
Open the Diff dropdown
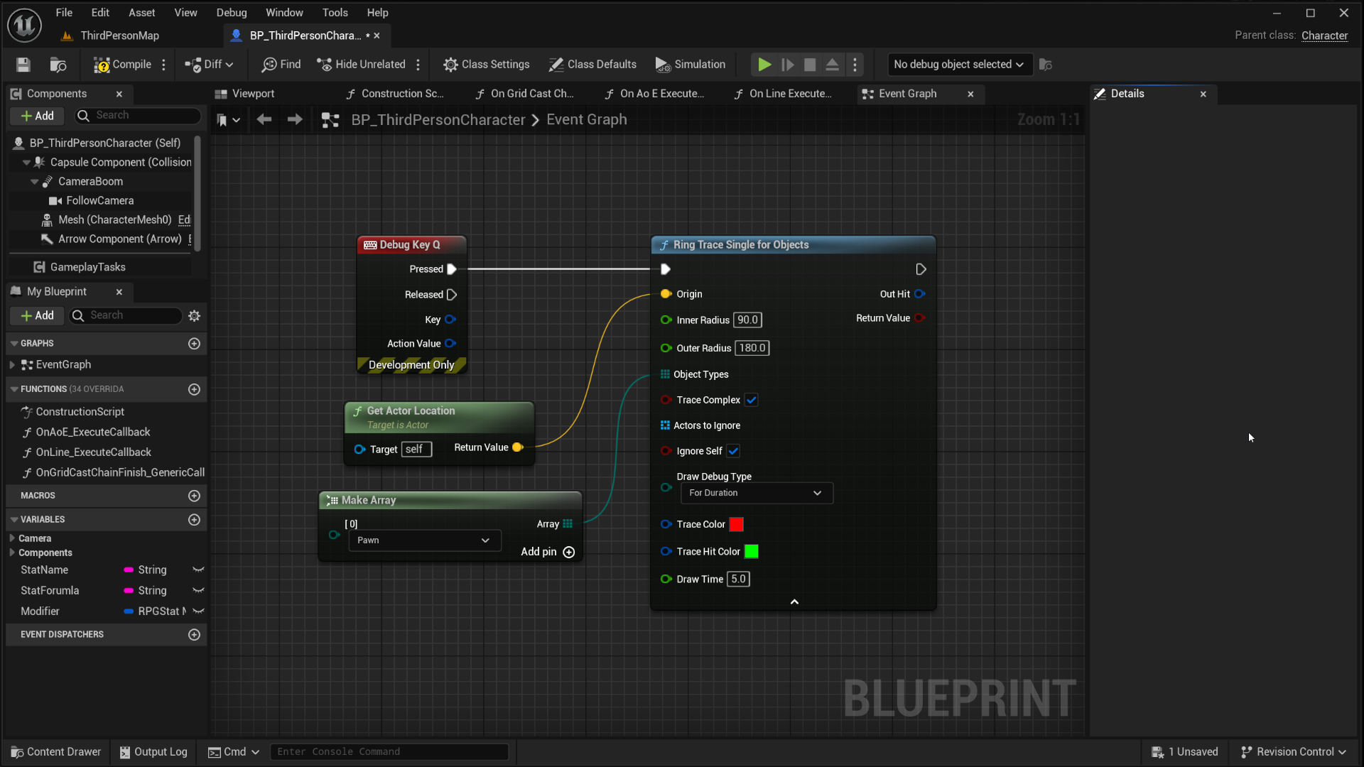[x=209, y=65]
